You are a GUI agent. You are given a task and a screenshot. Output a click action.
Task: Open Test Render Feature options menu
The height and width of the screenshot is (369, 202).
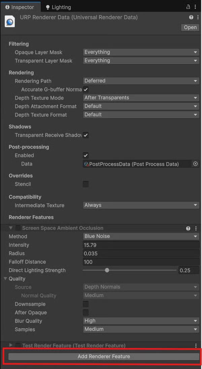click(x=196, y=345)
